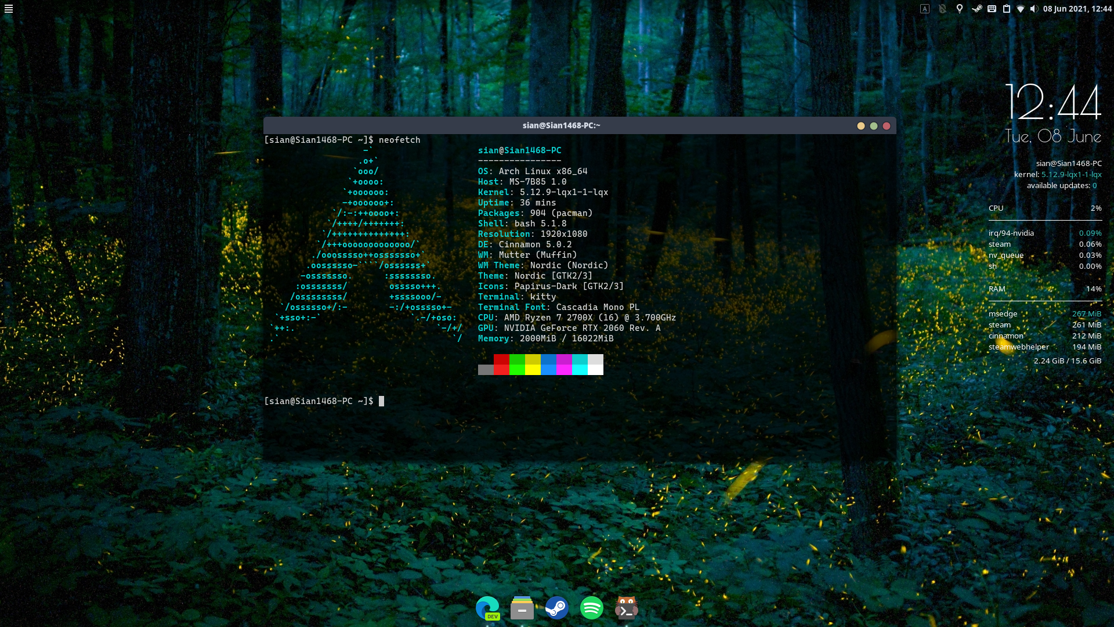This screenshot has width=1114, height=627.
Task: Maximize the kitty terminal with the green button
Action: (x=874, y=126)
